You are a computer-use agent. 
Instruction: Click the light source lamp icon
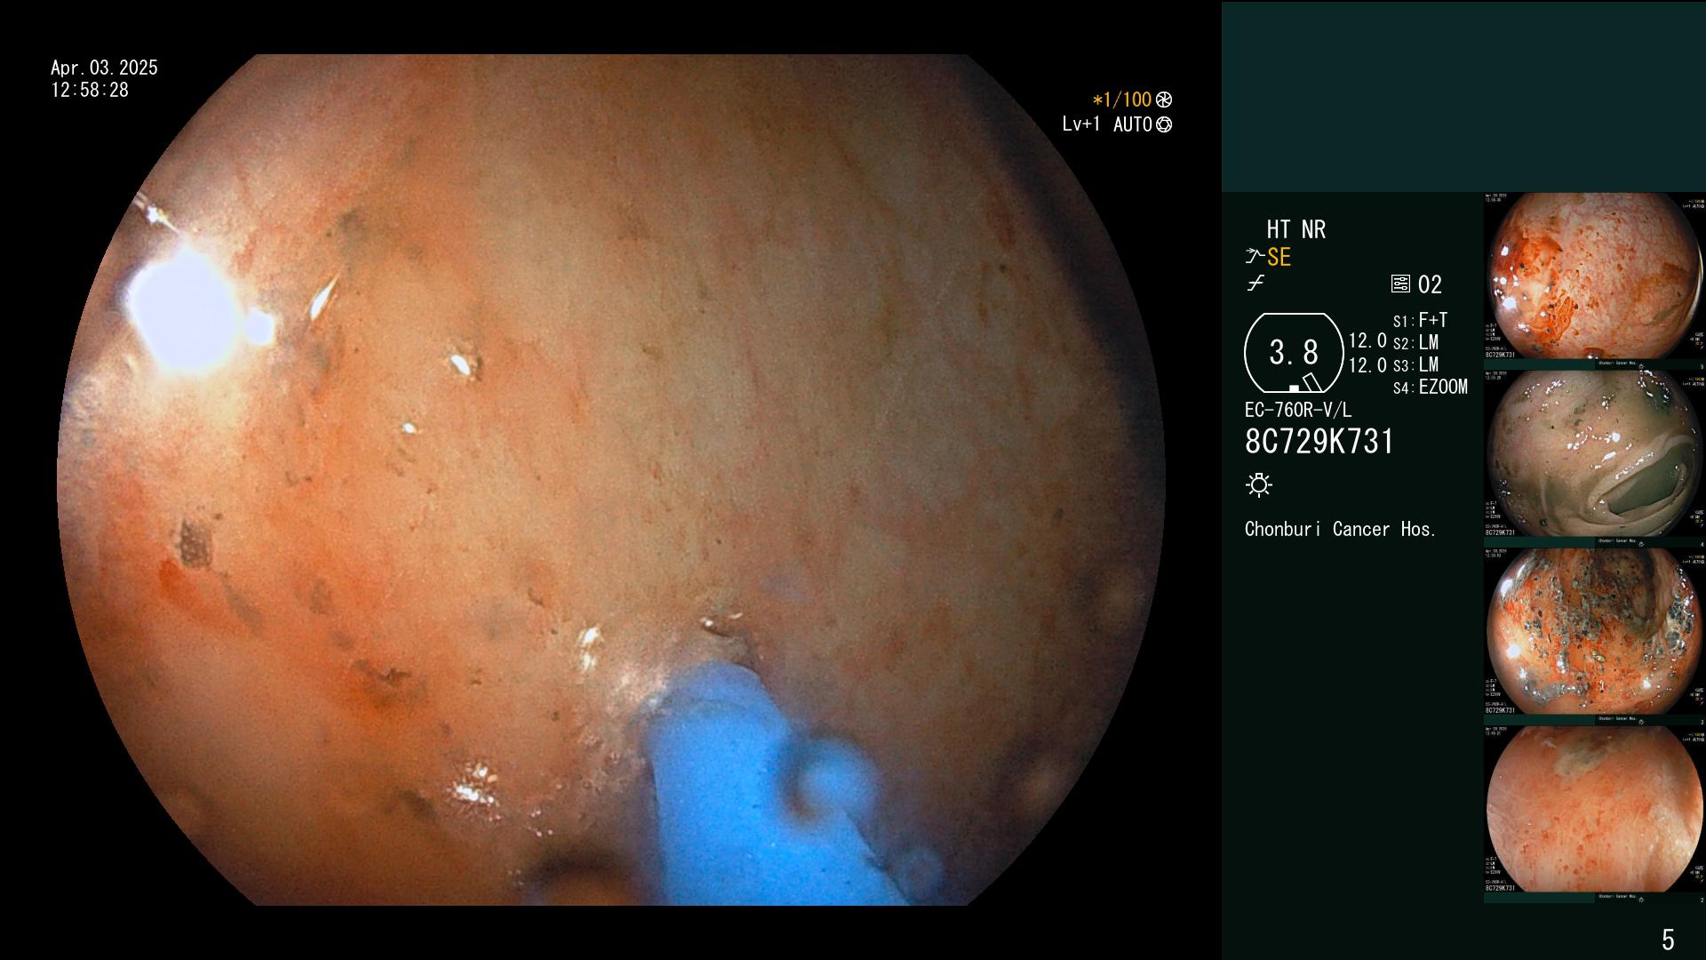coord(1259,485)
